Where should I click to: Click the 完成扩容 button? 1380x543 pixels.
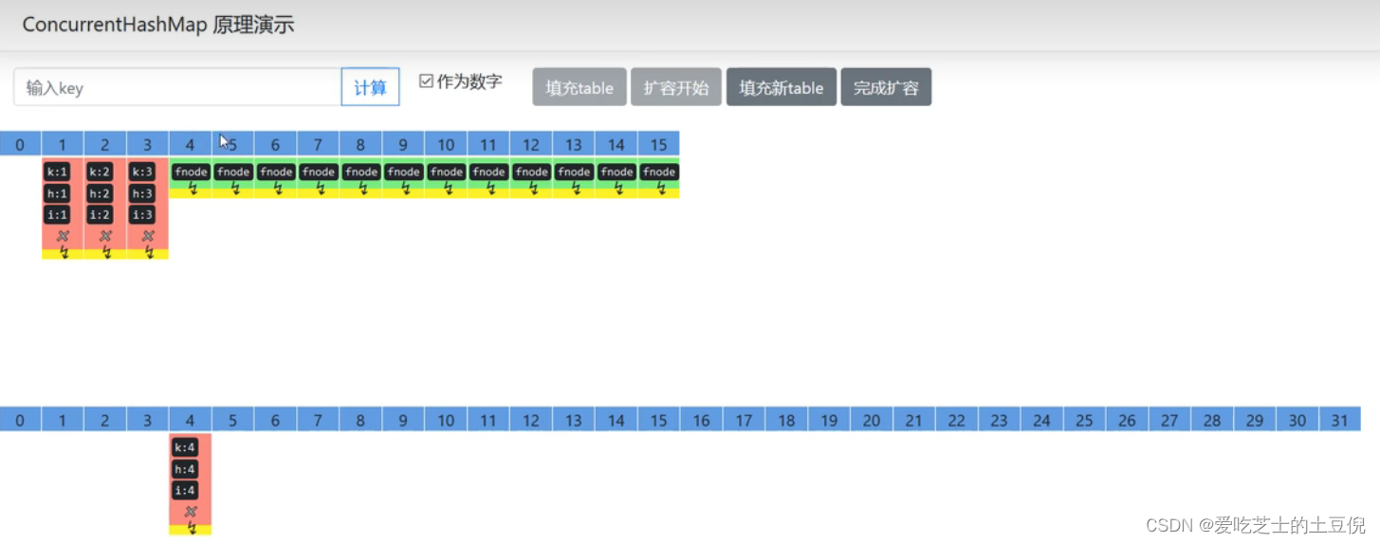click(x=886, y=87)
